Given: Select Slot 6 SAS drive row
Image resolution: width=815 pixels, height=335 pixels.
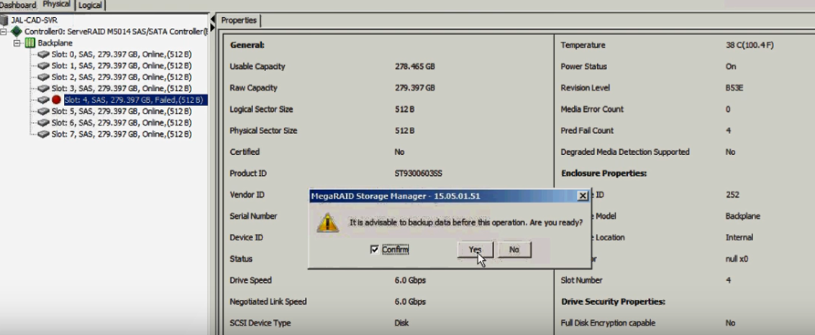Looking at the screenshot, I should pyautogui.click(x=122, y=123).
